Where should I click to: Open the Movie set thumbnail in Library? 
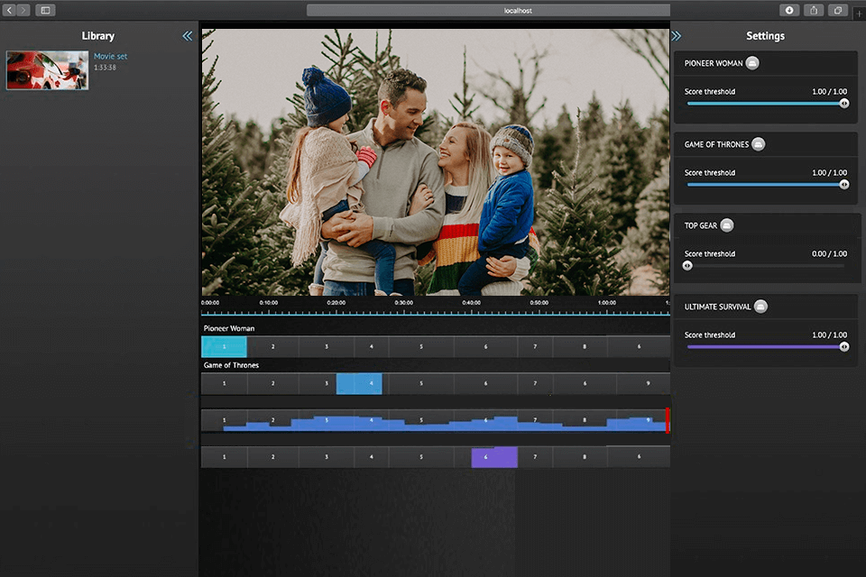tap(47, 70)
